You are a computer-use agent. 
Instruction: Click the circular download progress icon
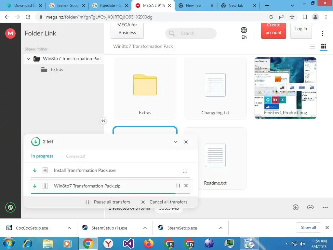coord(36,142)
